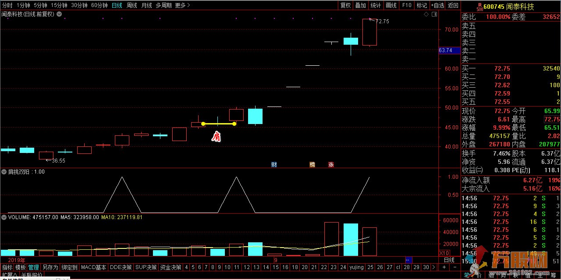The image size is (561, 280).
Task: Click the 36.55 low price annotation
Action: click(58, 161)
